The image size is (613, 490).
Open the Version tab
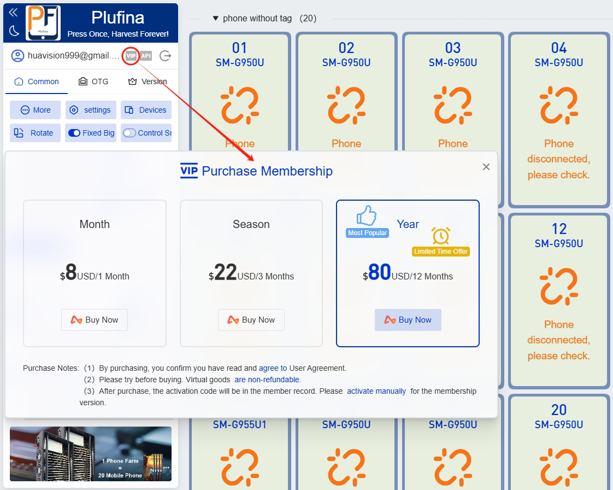point(148,82)
